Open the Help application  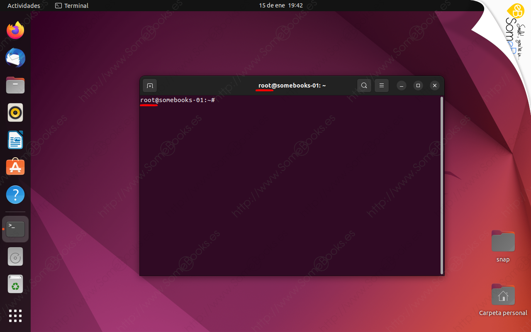pyautogui.click(x=15, y=194)
